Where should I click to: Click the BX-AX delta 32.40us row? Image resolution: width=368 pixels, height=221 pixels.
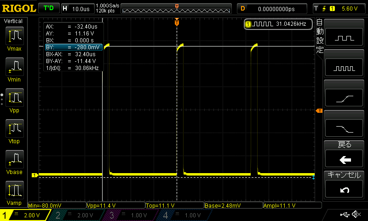[x=73, y=54]
